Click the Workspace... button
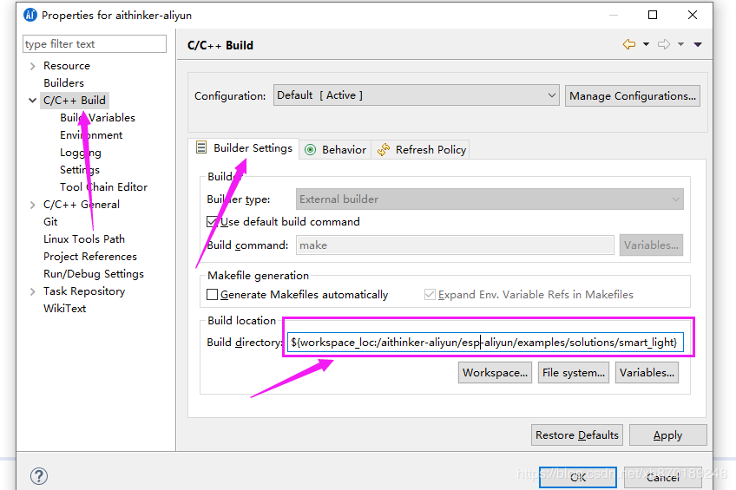The height and width of the screenshot is (490, 736). [496, 373]
